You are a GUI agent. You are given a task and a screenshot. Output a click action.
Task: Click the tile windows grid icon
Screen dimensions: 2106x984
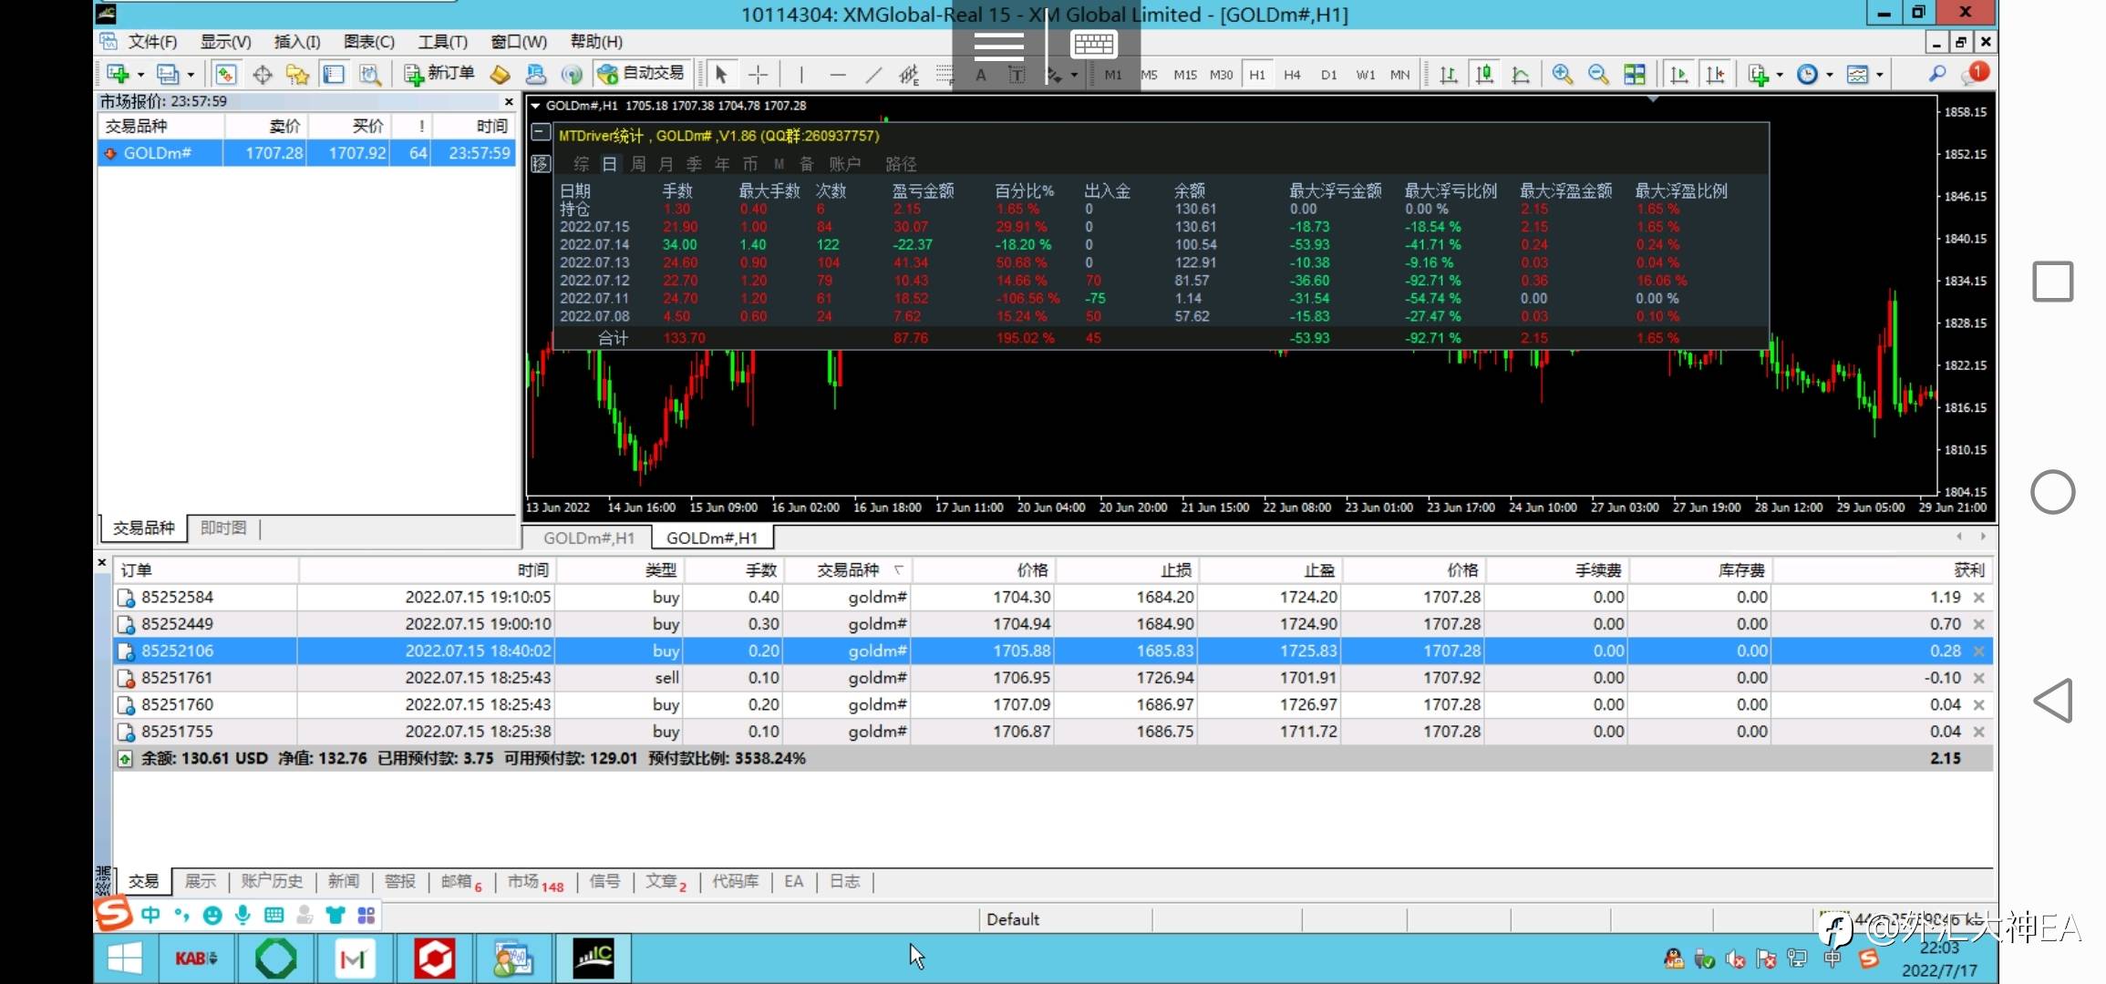(1636, 75)
